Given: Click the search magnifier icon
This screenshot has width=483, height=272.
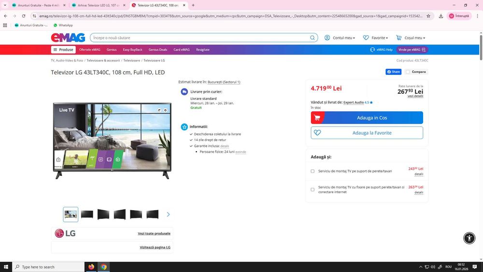Looking at the screenshot, I should [x=313, y=38].
